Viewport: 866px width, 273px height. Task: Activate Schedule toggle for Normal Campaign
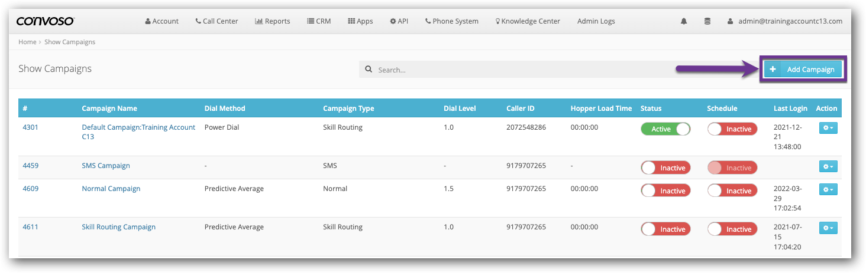(x=732, y=191)
